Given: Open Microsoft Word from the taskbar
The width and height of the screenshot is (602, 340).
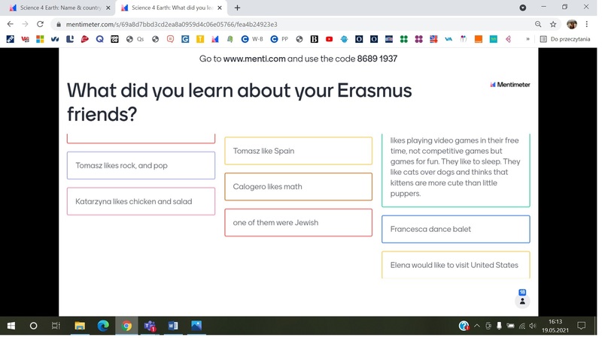Looking at the screenshot, I should [173, 326].
